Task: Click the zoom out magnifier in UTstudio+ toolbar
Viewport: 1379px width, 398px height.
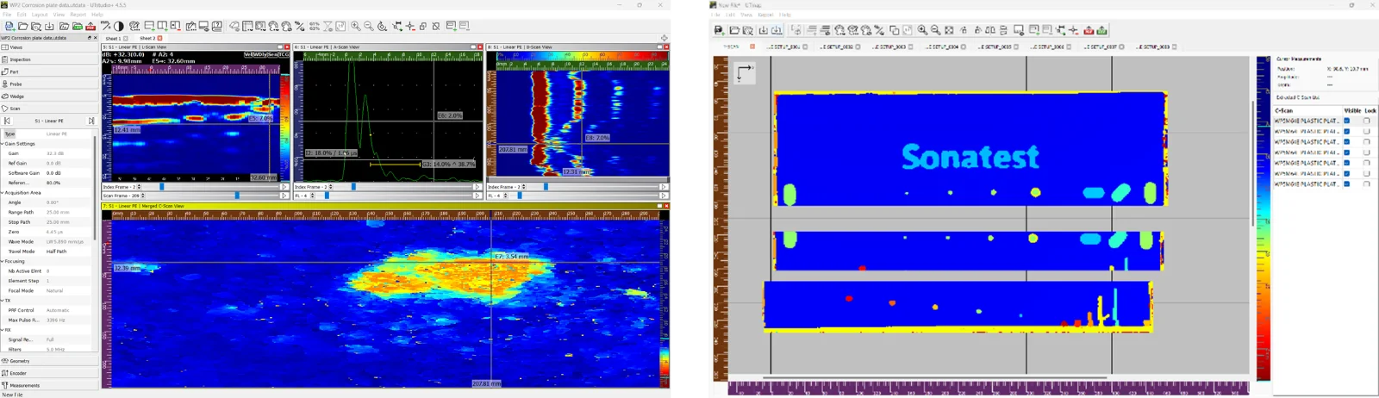Action: [369, 27]
